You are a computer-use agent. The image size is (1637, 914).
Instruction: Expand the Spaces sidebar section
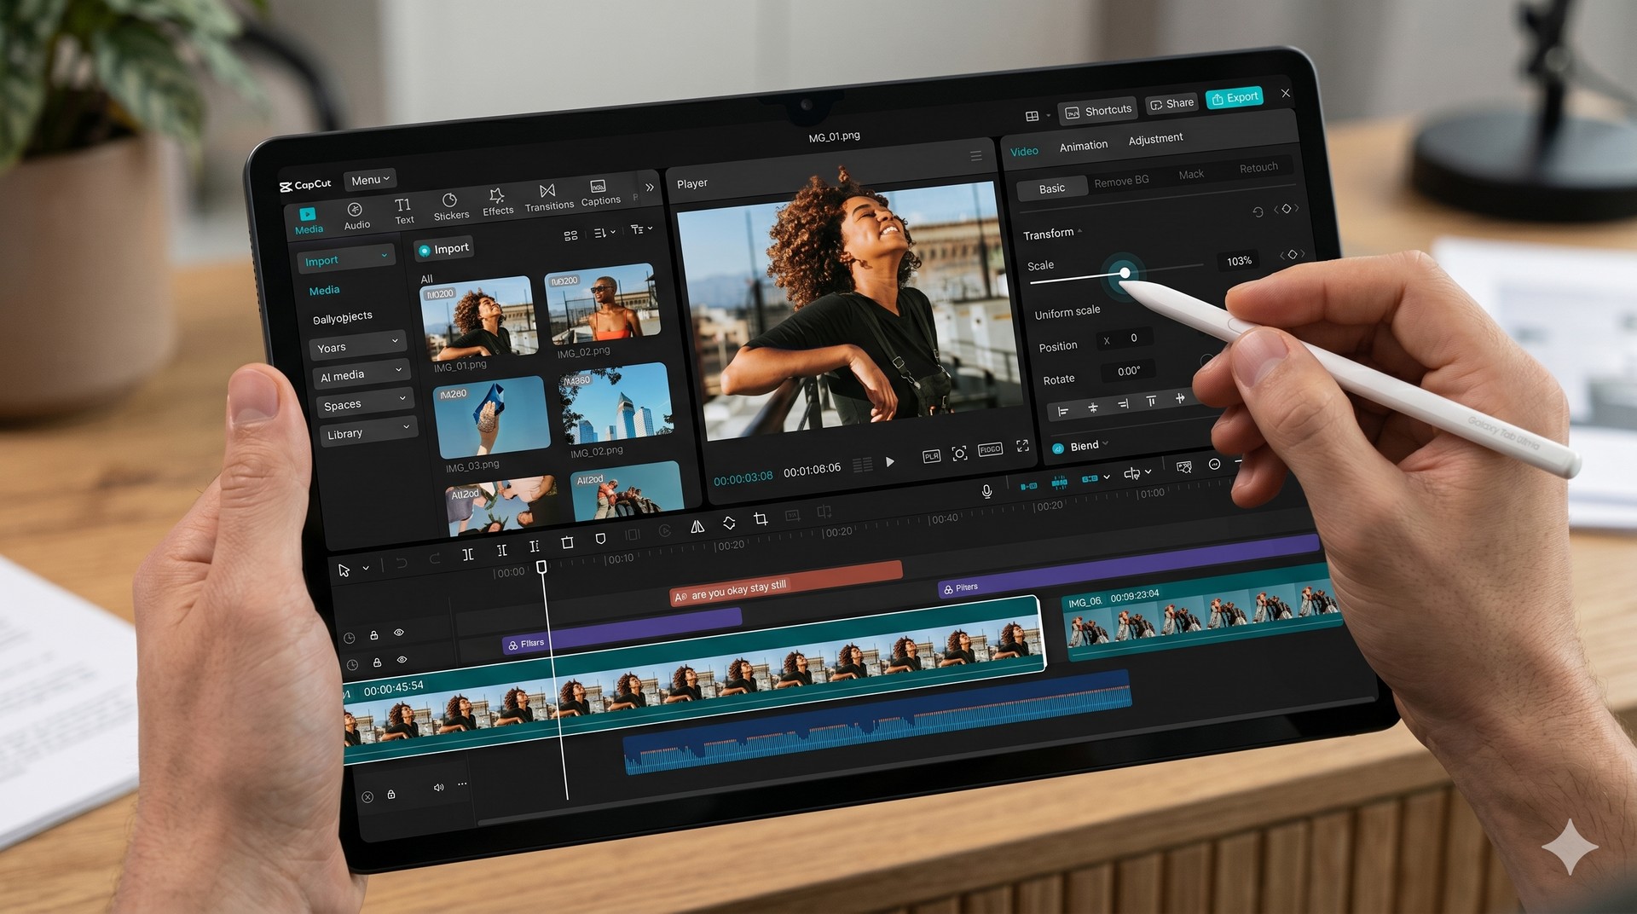click(364, 402)
